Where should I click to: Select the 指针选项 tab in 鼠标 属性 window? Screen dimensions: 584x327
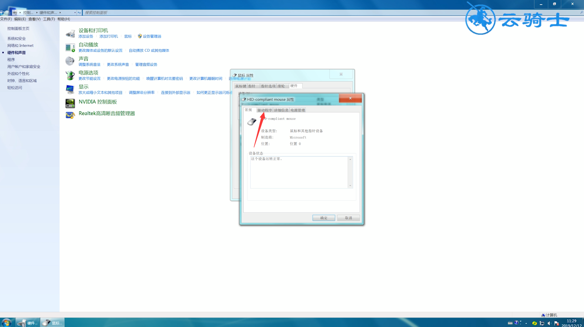coord(268,86)
